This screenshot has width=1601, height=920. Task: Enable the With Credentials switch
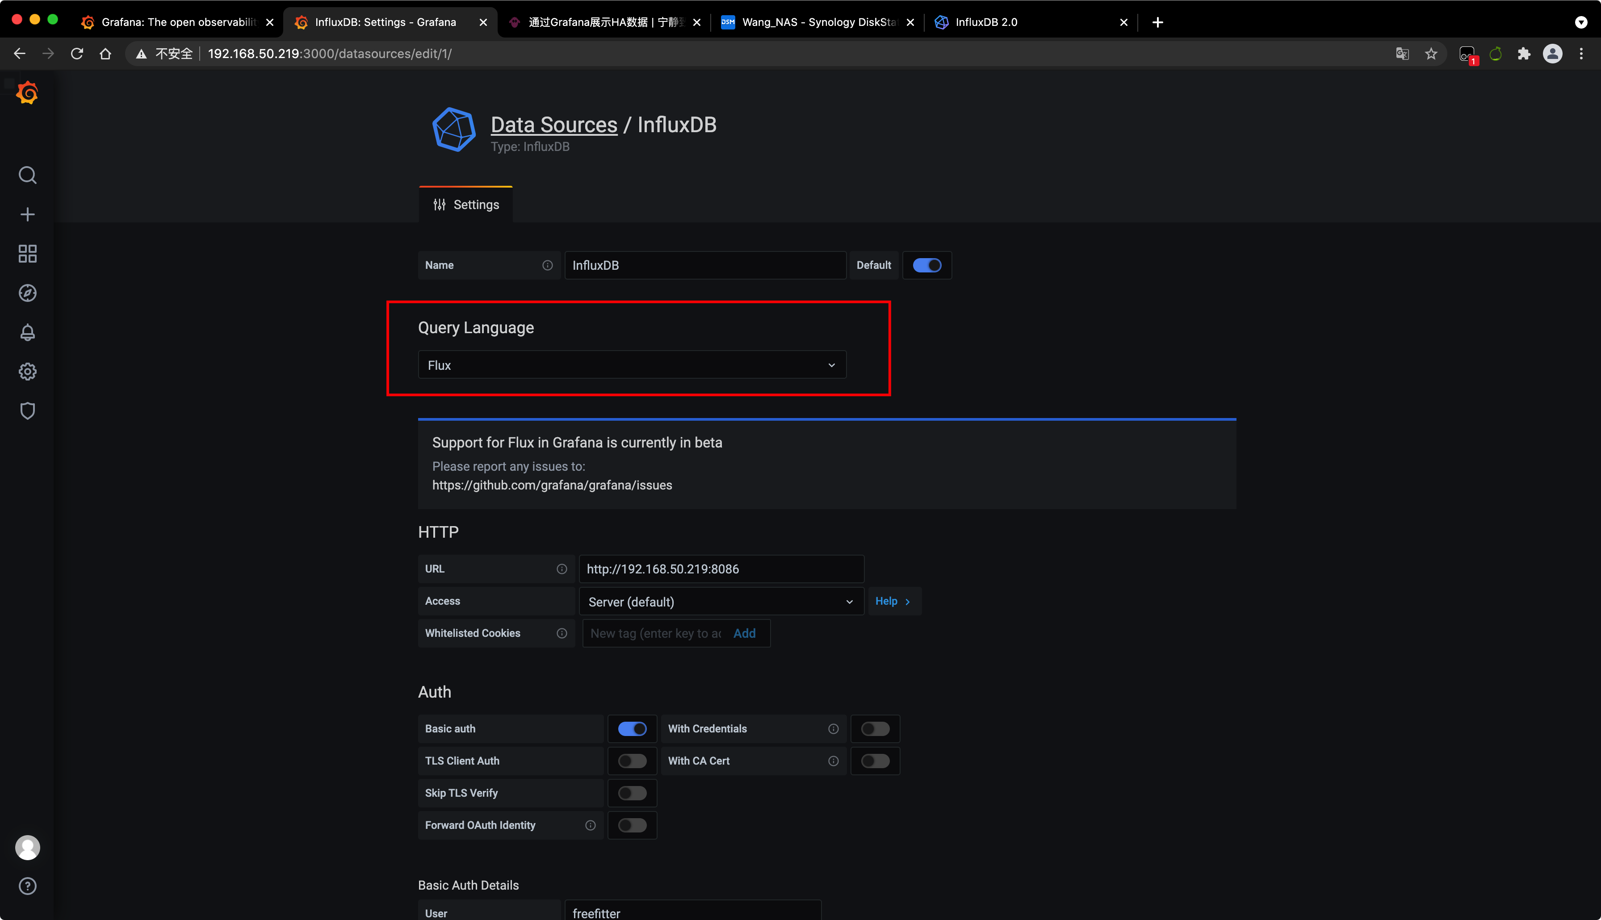[875, 728]
